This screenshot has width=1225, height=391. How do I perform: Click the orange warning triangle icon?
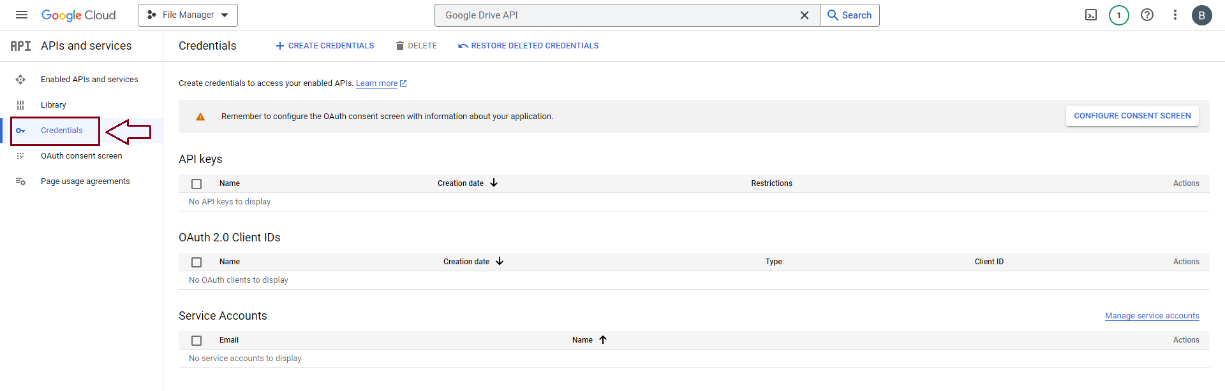click(200, 117)
